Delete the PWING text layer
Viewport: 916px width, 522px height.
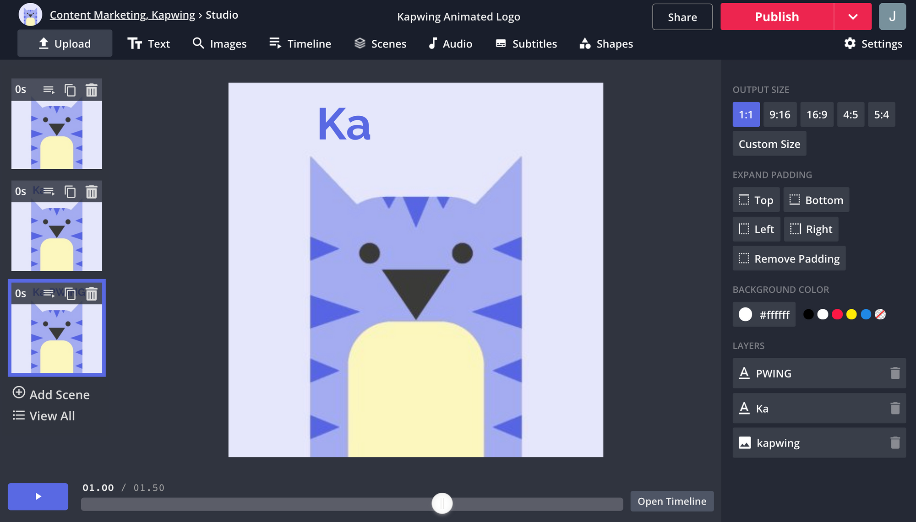pos(895,373)
